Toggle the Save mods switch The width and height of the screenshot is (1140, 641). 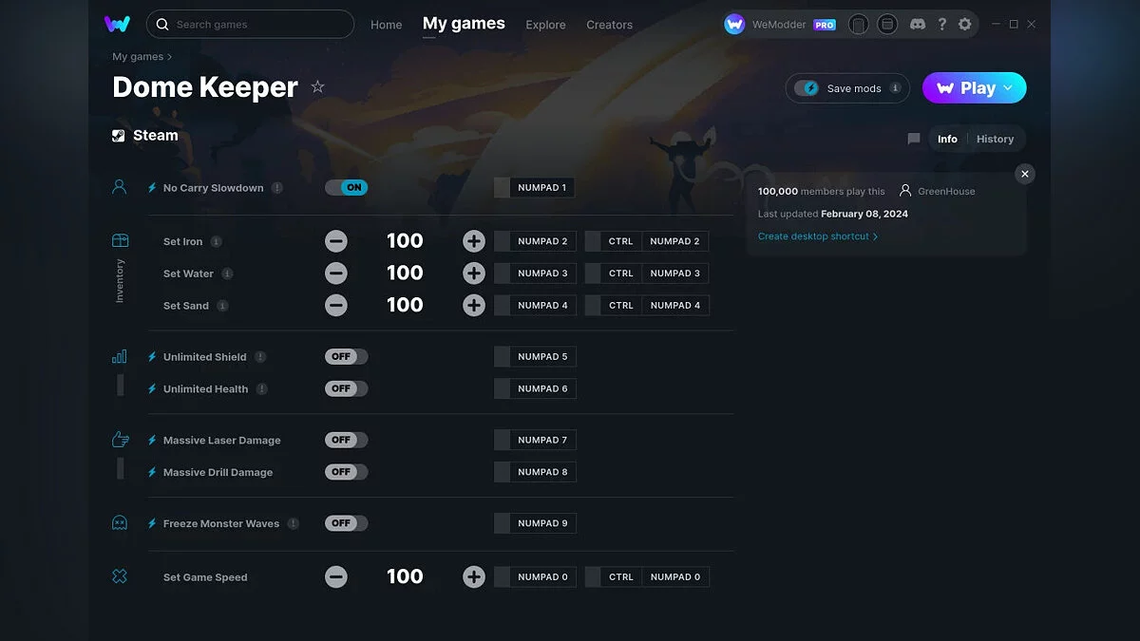coord(807,88)
